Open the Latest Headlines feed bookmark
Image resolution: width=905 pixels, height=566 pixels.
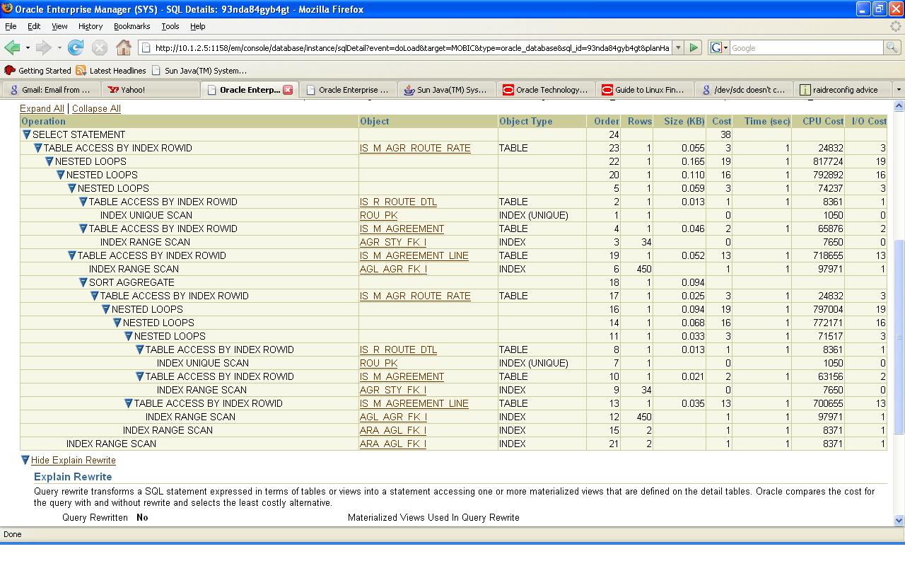(x=111, y=71)
